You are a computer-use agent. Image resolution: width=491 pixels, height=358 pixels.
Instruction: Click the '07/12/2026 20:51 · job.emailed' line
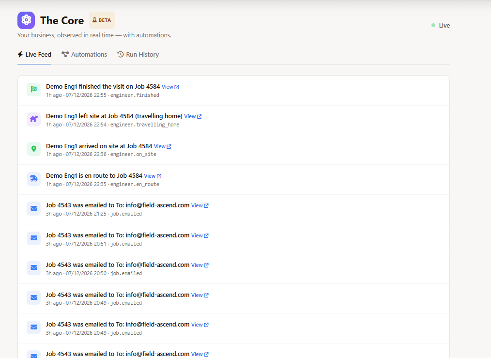tap(94, 244)
